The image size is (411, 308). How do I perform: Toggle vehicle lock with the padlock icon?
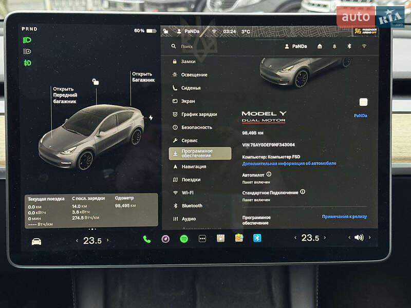pyautogui.click(x=95, y=81)
